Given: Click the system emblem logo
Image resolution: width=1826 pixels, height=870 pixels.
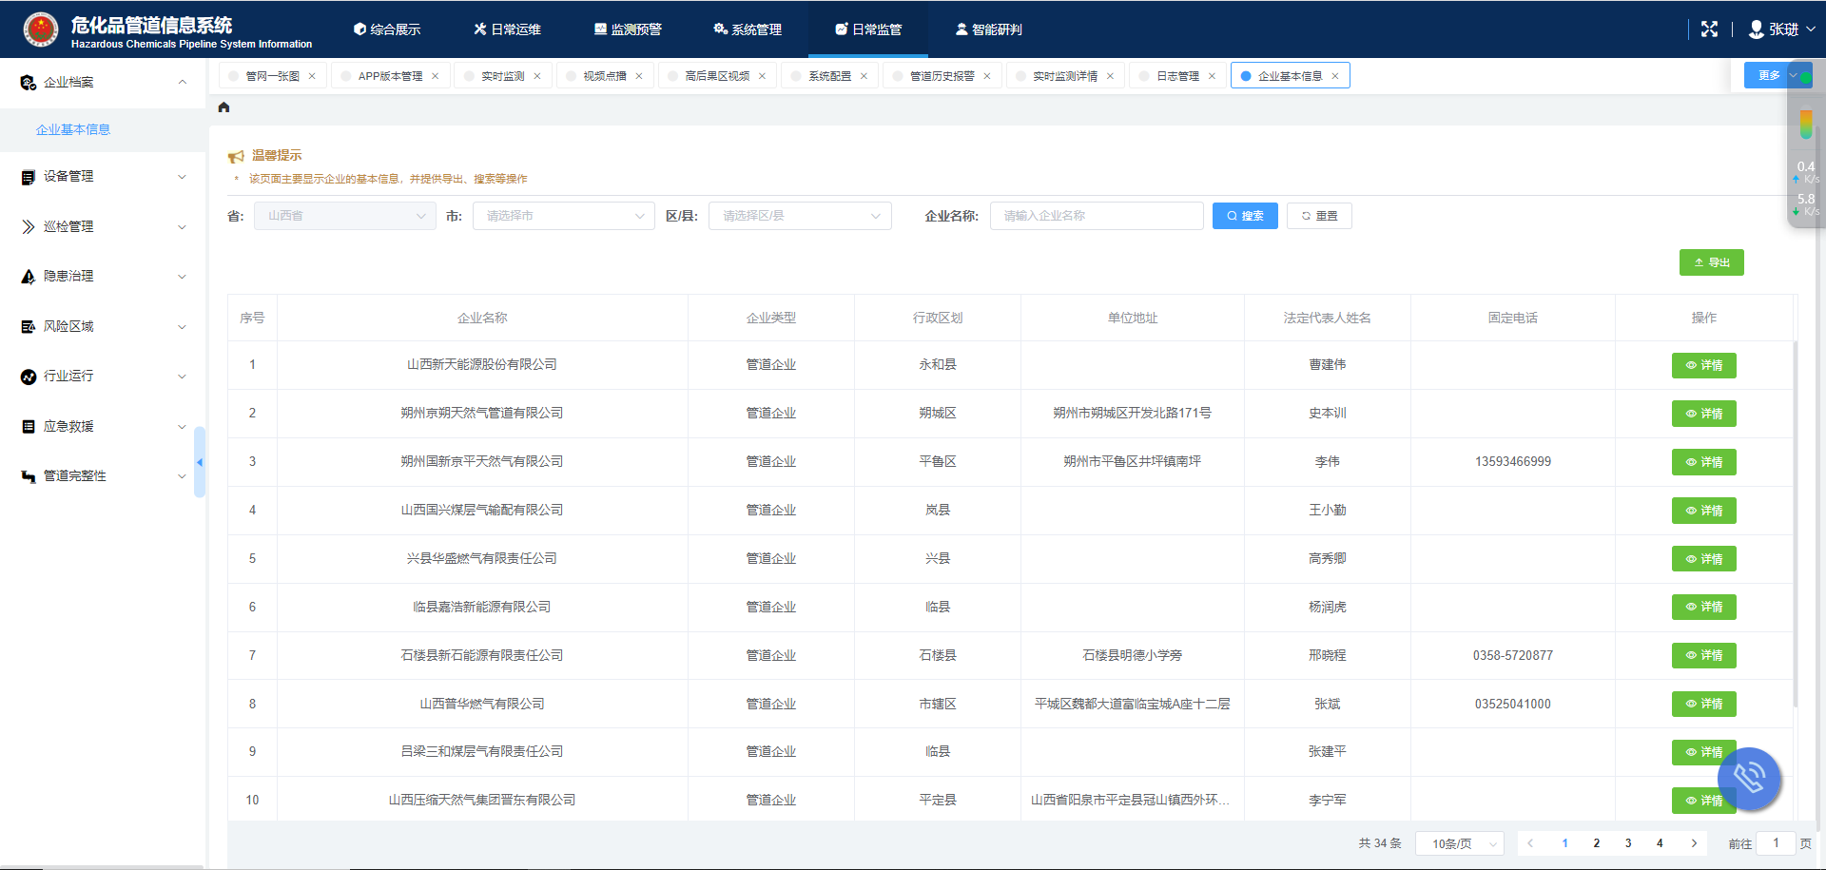Looking at the screenshot, I should click(x=41, y=29).
